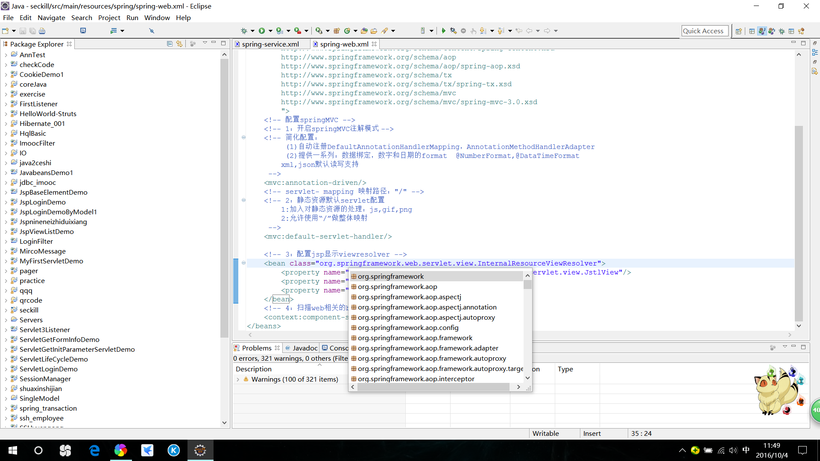Expand the seckill project node
820x461 pixels.
point(6,310)
